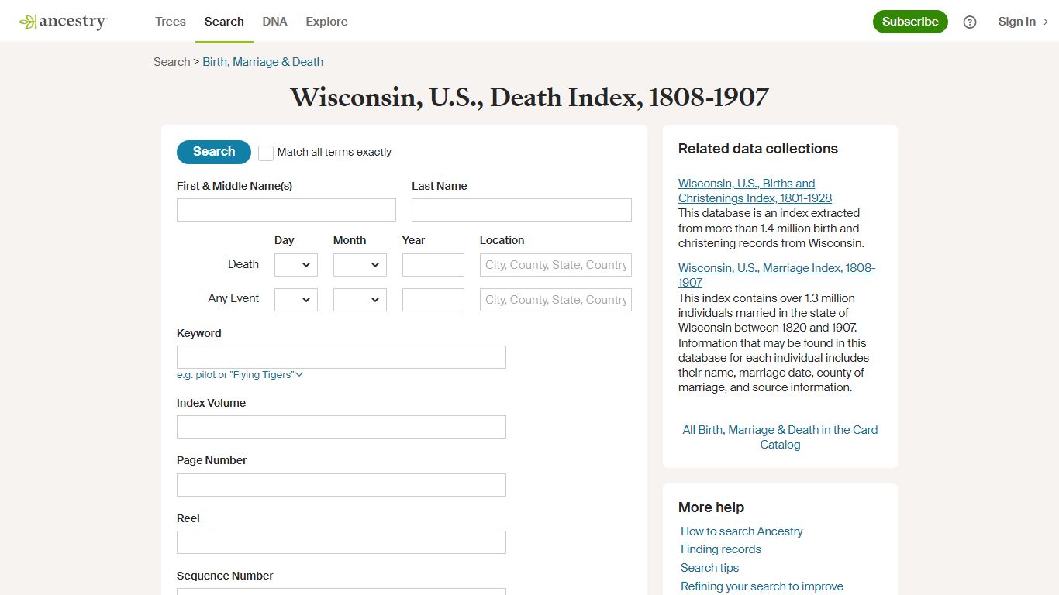The width and height of the screenshot is (1059, 595).
Task: Open How to search Ancestry help
Action: [x=742, y=531]
